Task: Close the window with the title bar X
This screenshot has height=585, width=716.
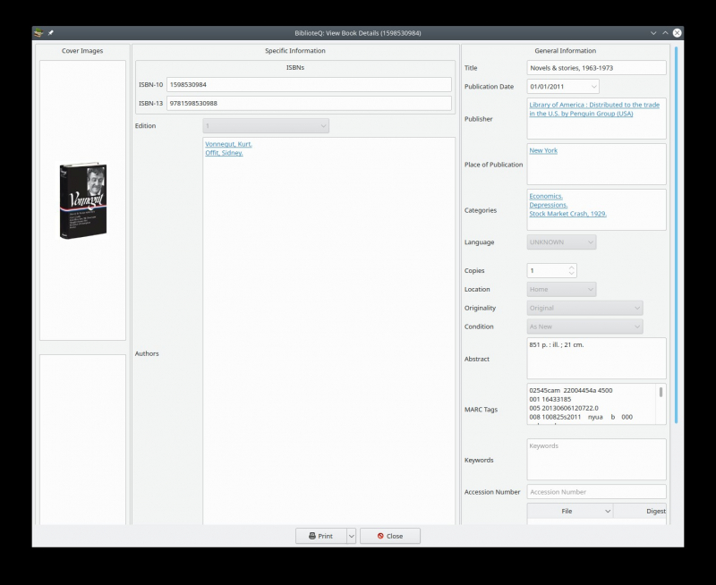Action: (x=678, y=33)
